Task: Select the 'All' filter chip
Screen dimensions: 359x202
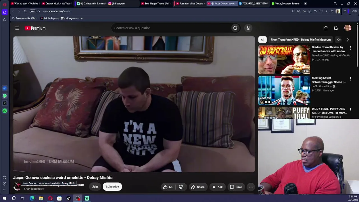Action: pos(263,40)
